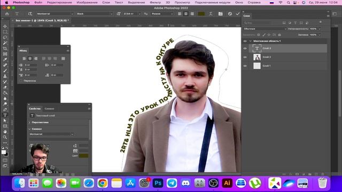Select the Clone Stamp tool

click(x=5, y=76)
